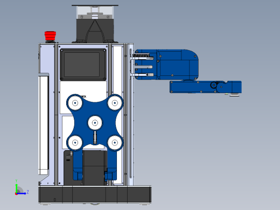
Task: Select the dark funnel hopper on top
Action: tap(95, 31)
